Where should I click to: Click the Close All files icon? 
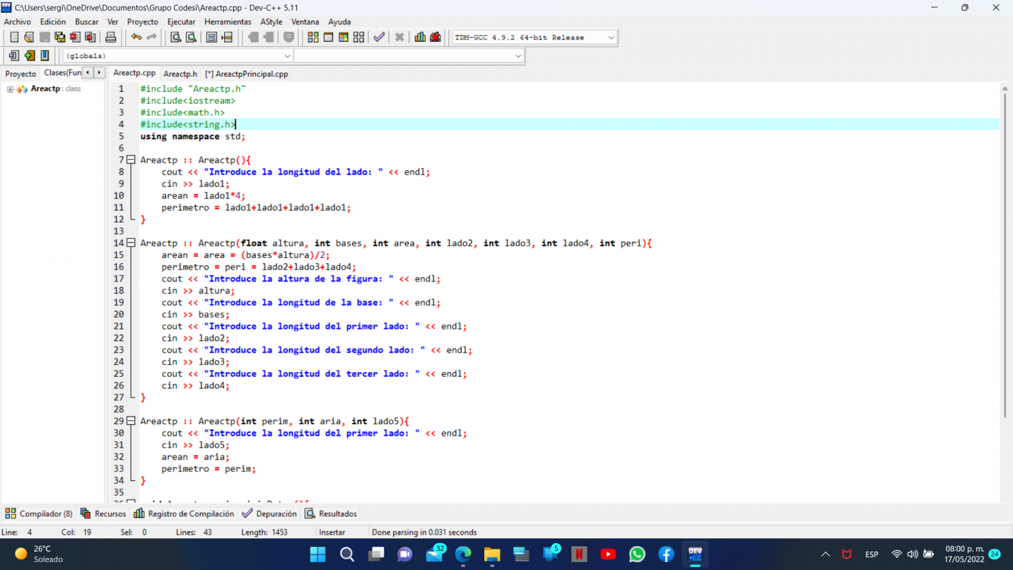[90, 37]
